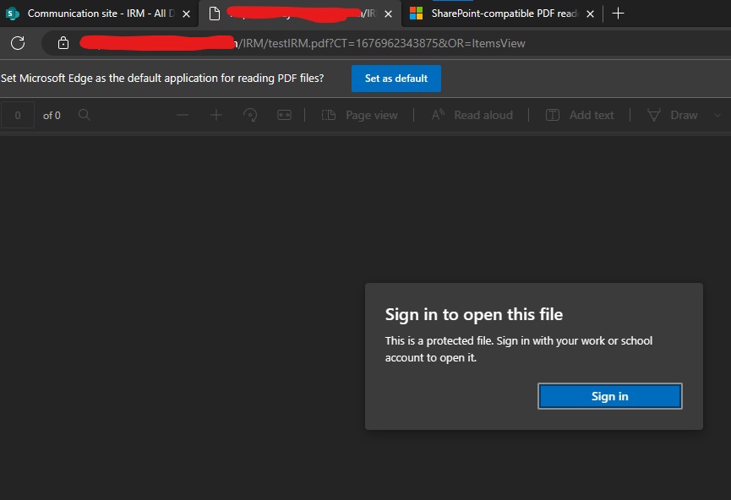Close the testIRM.pdf tab

[388, 14]
